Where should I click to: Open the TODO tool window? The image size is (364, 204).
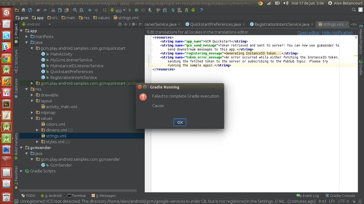click(28, 195)
